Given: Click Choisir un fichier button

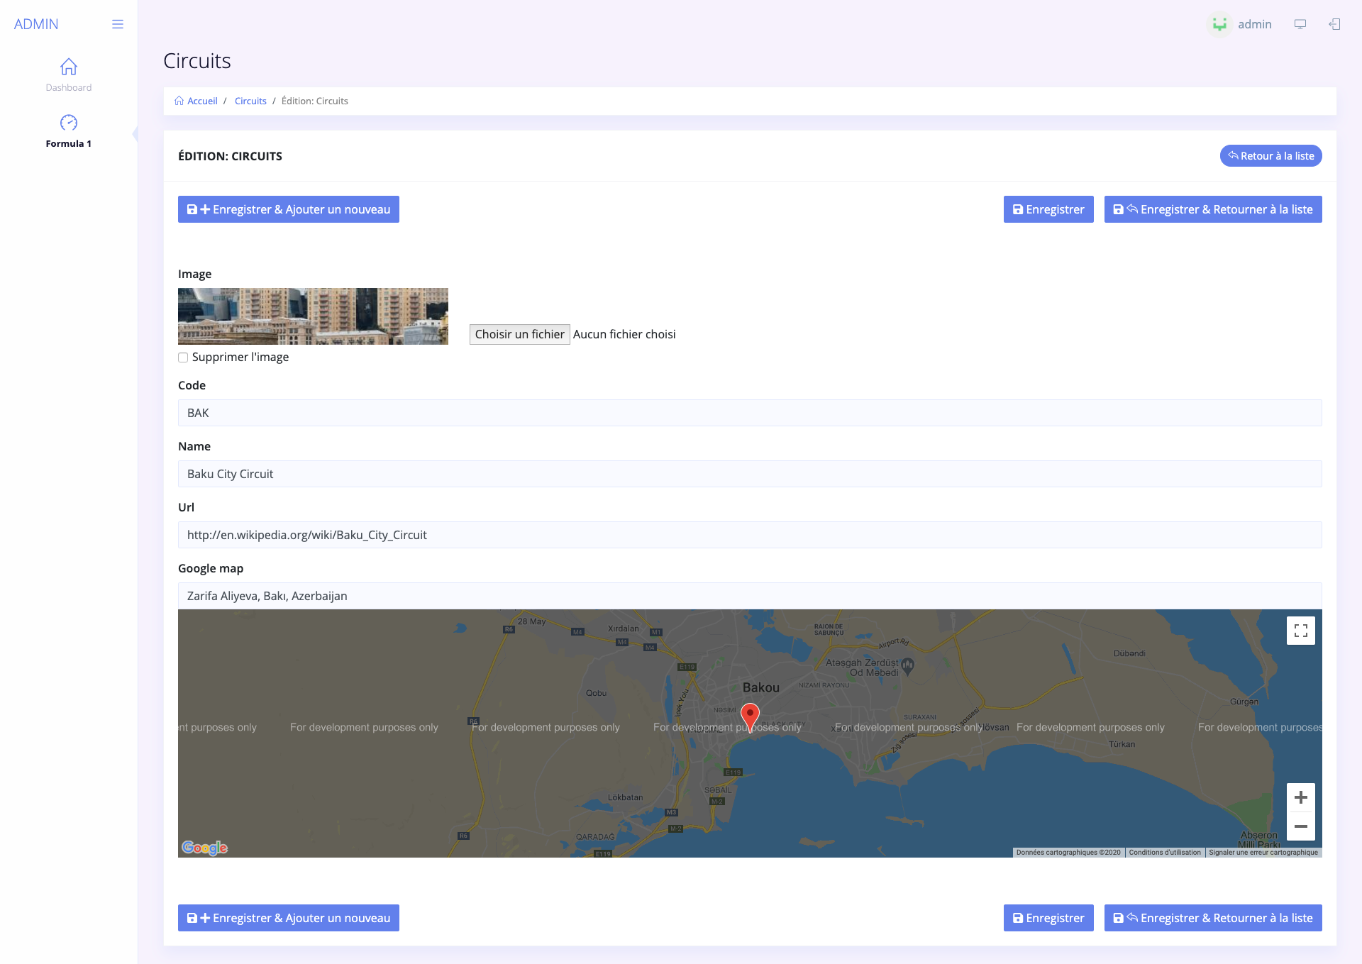Looking at the screenshot, I should click(519, 334).
